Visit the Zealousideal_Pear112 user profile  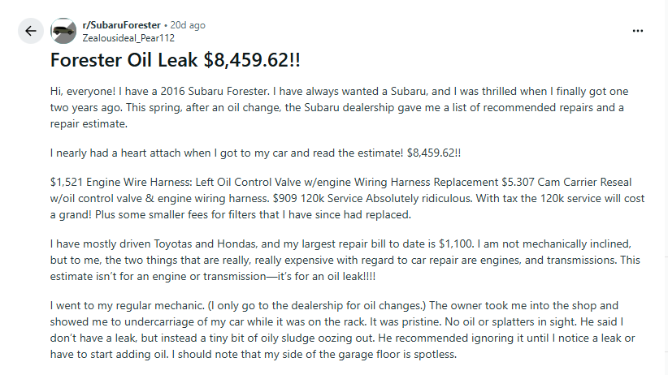(x=128, y=37)
